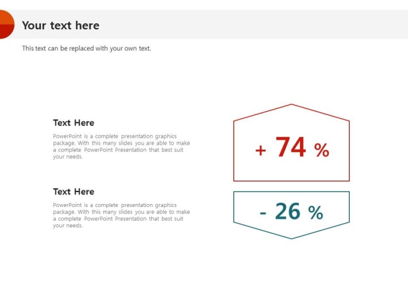The width and height of the screenshot is (408, 306).
Task: Click the subtitle about replacing with your own text
Action: point(86,48)
